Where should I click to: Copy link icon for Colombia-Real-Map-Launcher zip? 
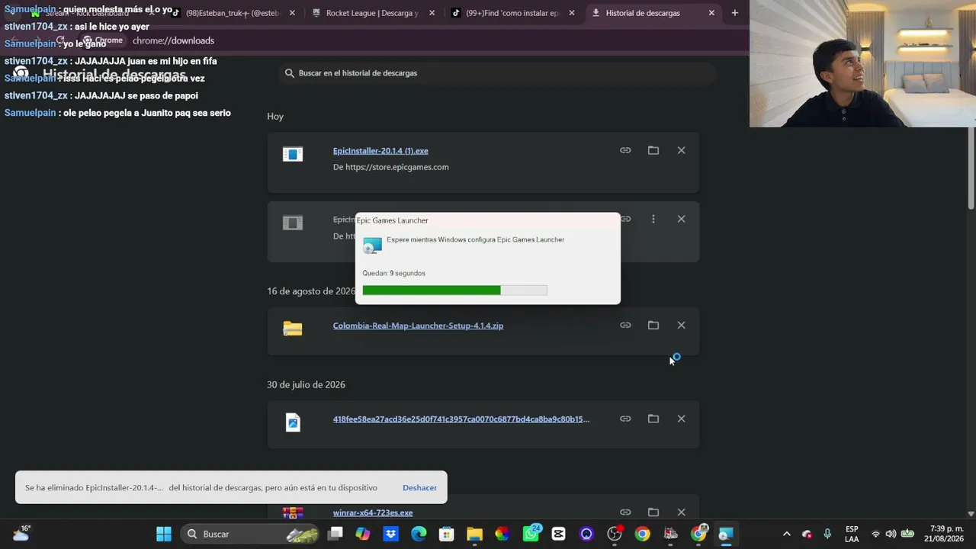[x=625, y=325]
